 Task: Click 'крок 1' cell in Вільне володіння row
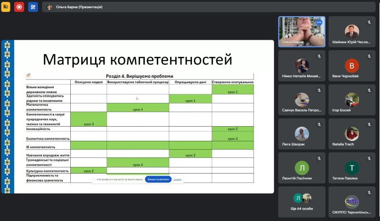coord(233,89)
